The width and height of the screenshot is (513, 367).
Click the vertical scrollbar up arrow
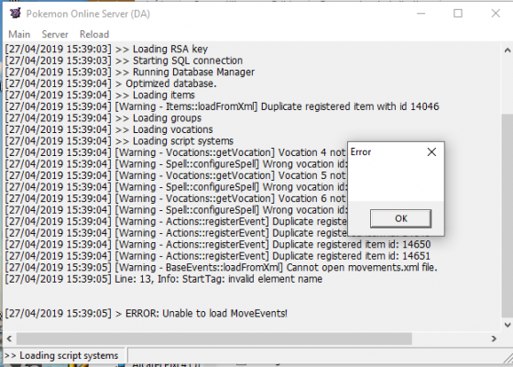[x=508, y=50]
